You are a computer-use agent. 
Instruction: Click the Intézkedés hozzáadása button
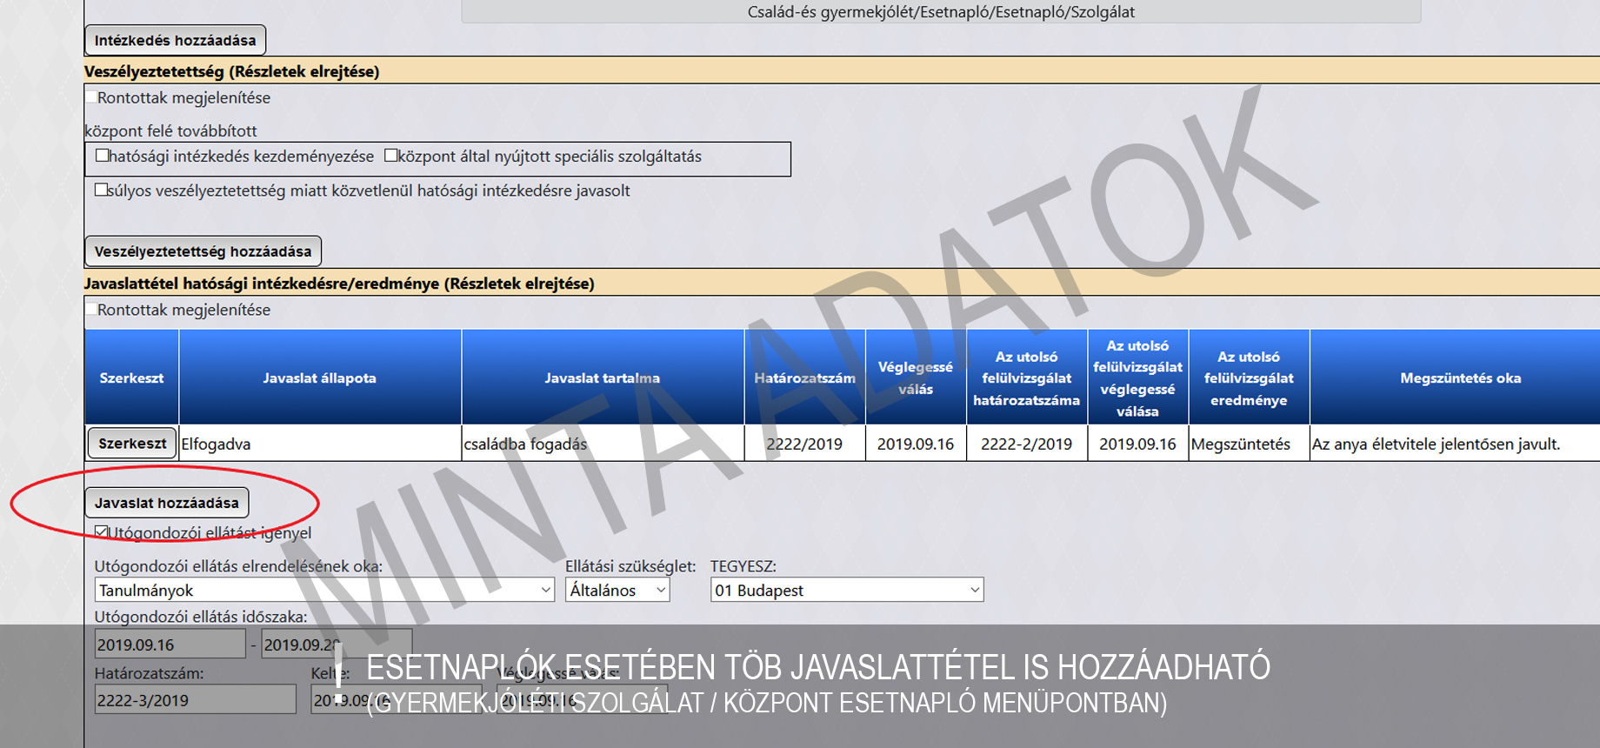point(175,41)
